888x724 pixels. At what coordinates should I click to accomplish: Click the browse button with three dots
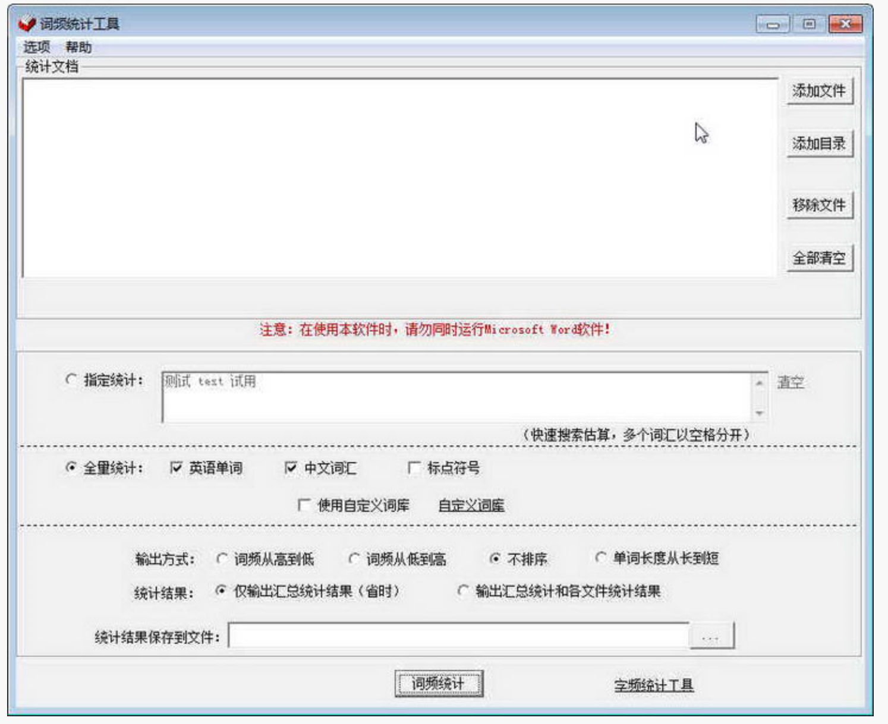(711, 636)
